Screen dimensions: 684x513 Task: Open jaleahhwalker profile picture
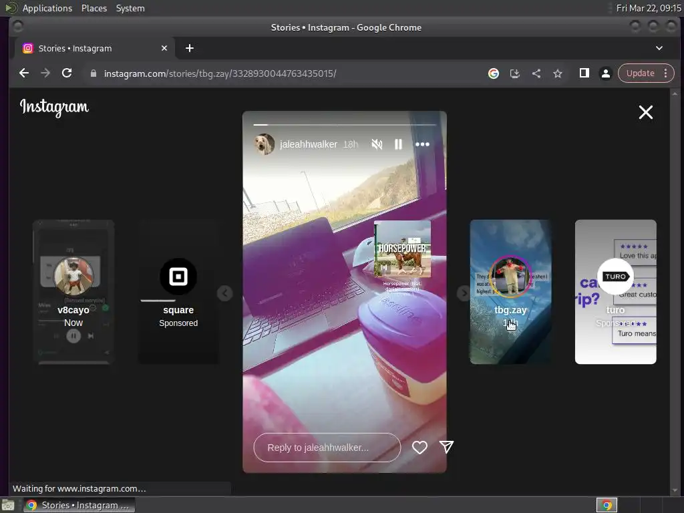click(265, 144)
